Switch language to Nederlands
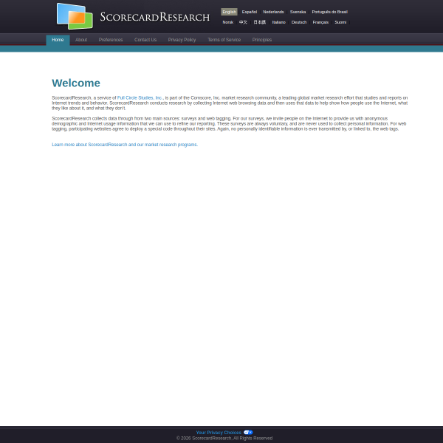Image resolution: width=443 pixels, height=443 pixels. click(273, 12)
